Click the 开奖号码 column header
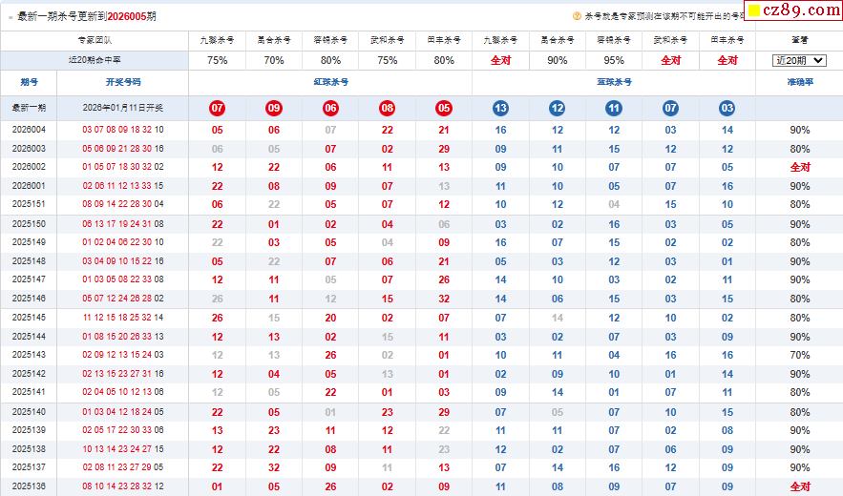This screenshot has height=496, width=843. tap(123, 82)
